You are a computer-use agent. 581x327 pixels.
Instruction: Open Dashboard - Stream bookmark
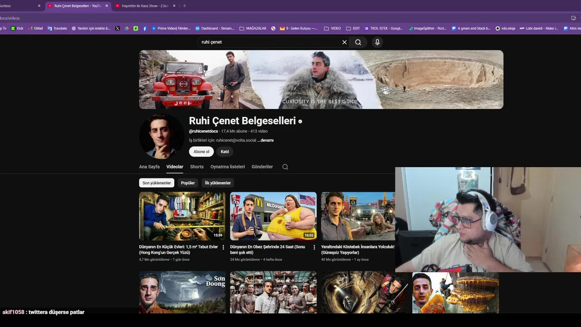215,28
